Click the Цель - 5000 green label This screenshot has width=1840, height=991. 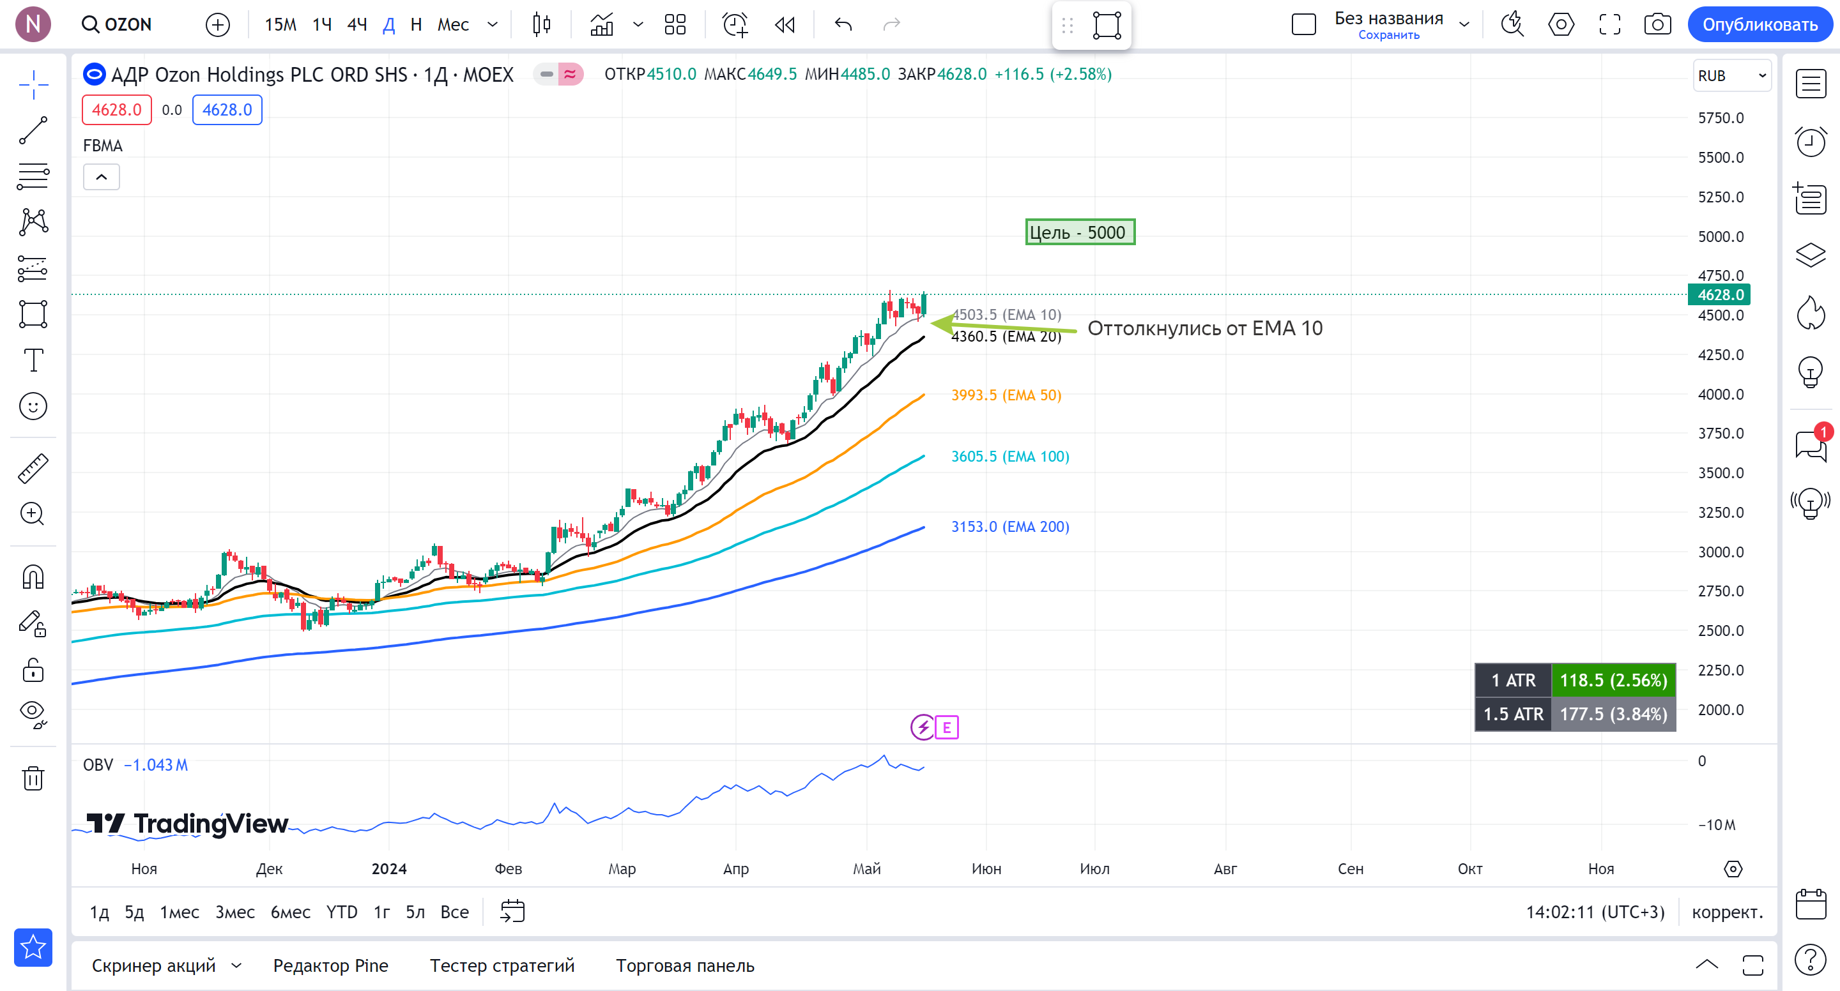tap(1079, 232)
